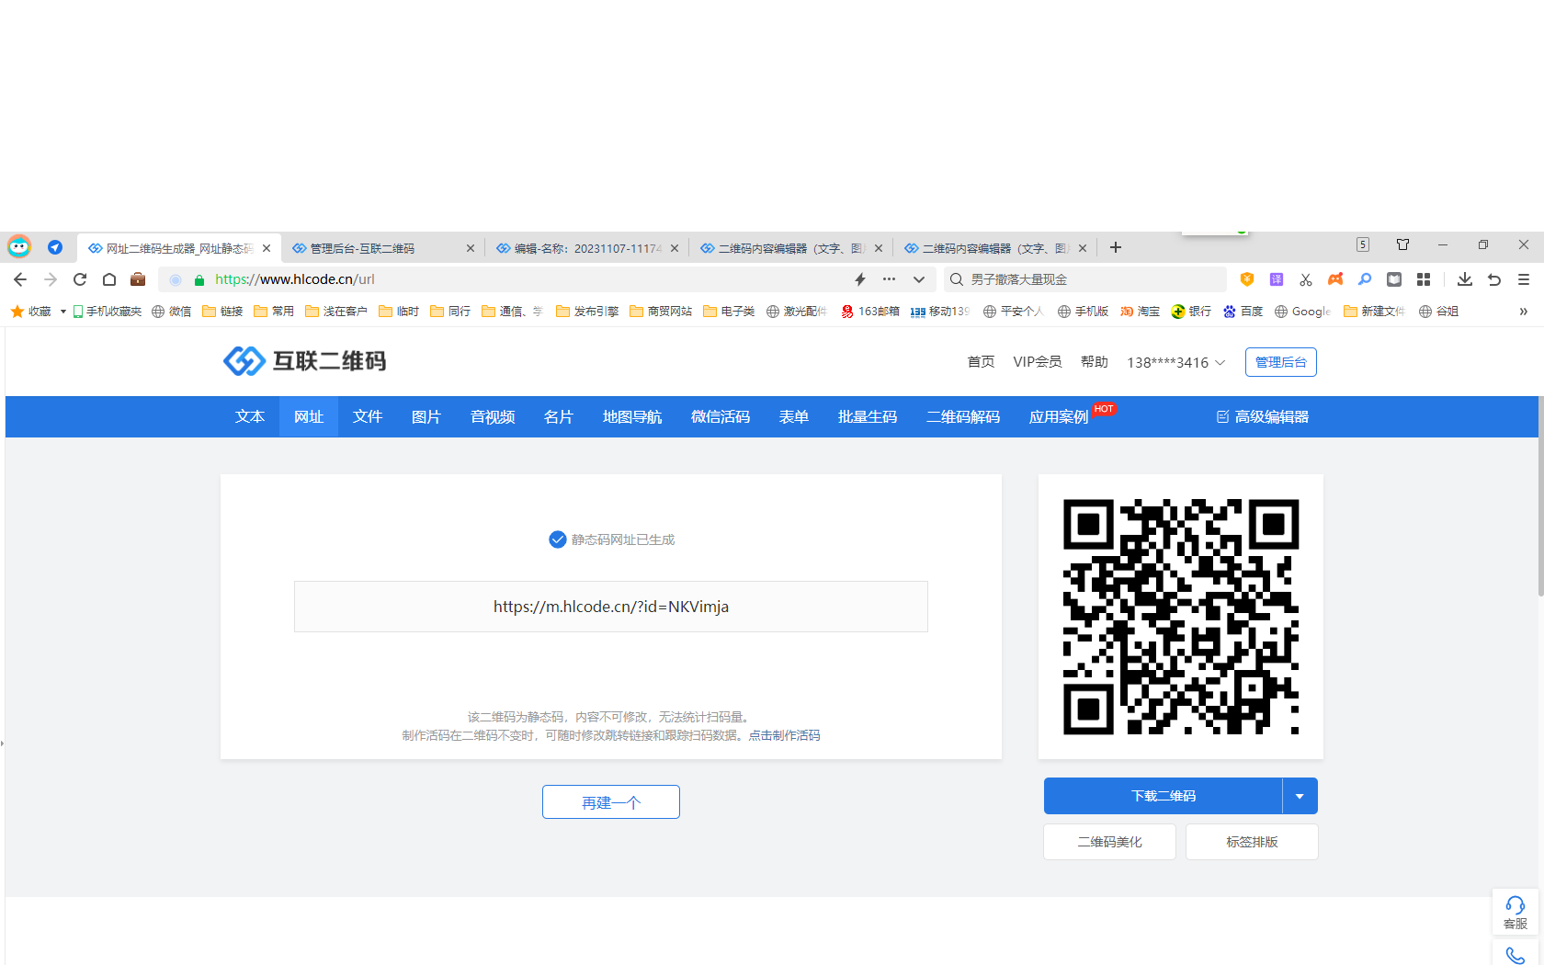The image size is (1544, 965).
Task: Click the 点击制作活码 link
Action: pyautogui.click(x=784, y=735)
